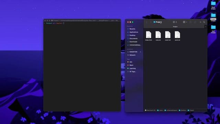Select note1.txt file icon
This screenshot has height=124, width=220.
coord(168,35)
